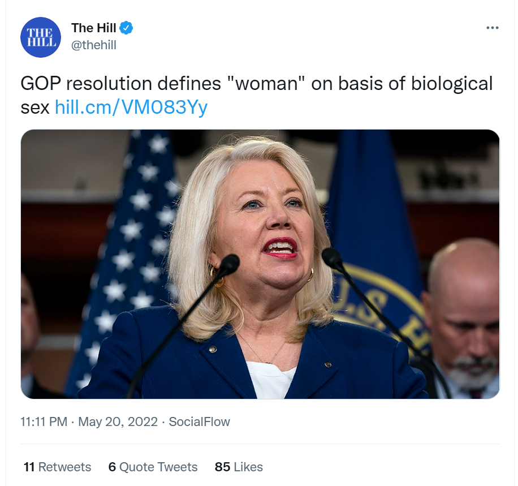This screenshot has width=518, height=486.
Task: Open the three-dot more options menu
Action: (492, 28)
